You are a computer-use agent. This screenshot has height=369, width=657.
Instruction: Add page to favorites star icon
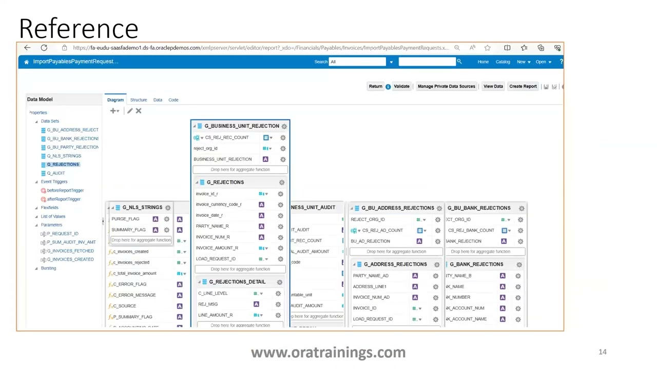[487, 48]
